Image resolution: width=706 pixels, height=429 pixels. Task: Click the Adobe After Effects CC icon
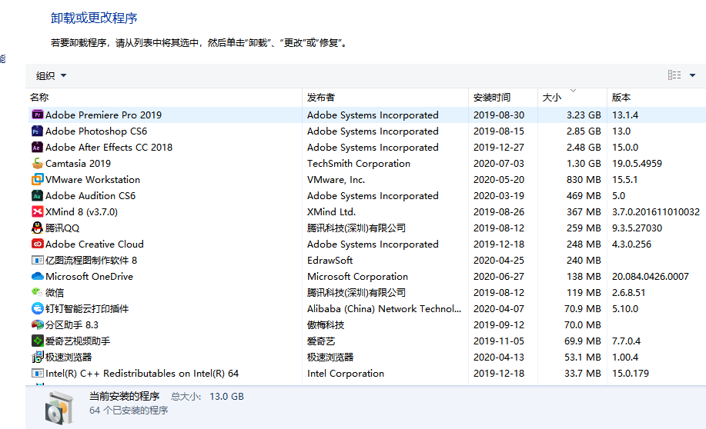tap(37, 148)
